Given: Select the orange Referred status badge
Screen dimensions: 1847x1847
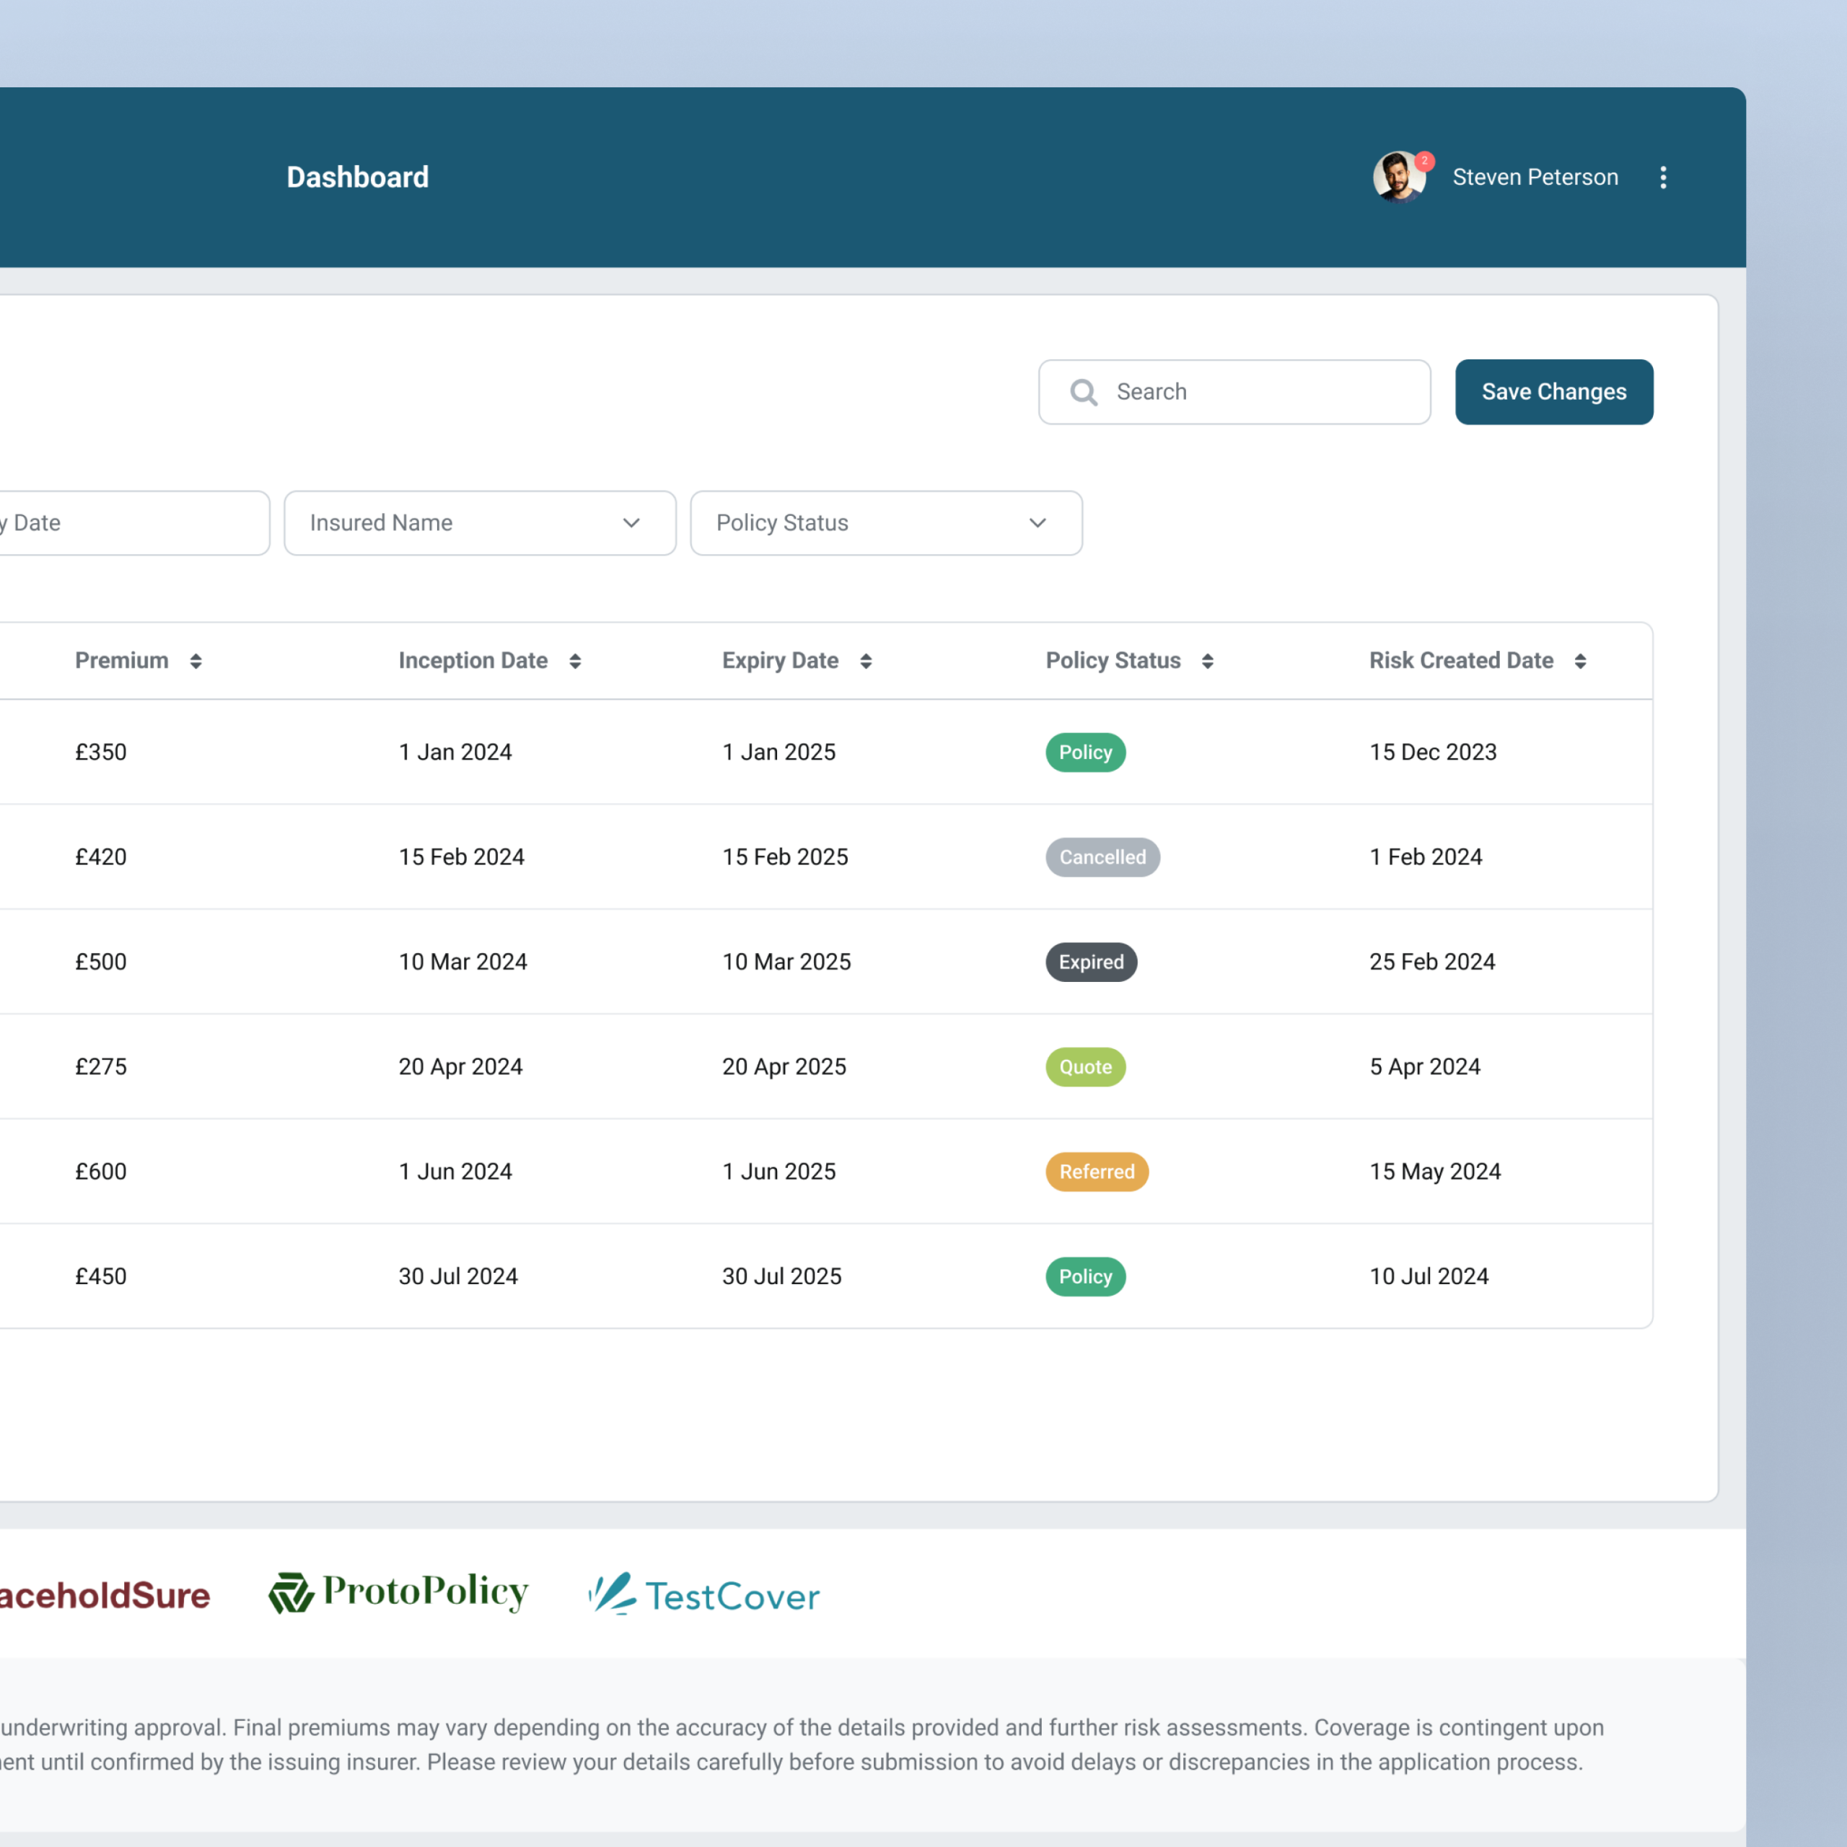Looking at the screenshot, I should click(1097, 1171).
